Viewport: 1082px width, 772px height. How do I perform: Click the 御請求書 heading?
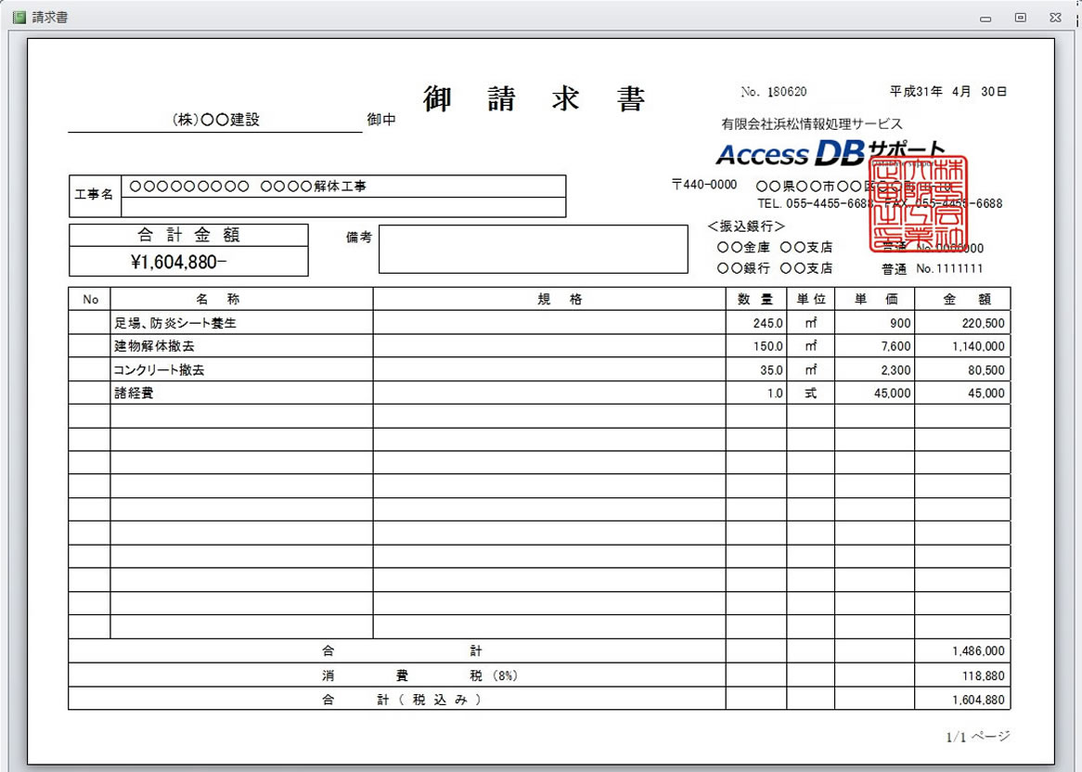pyautogui.click(x=534, y=99)
